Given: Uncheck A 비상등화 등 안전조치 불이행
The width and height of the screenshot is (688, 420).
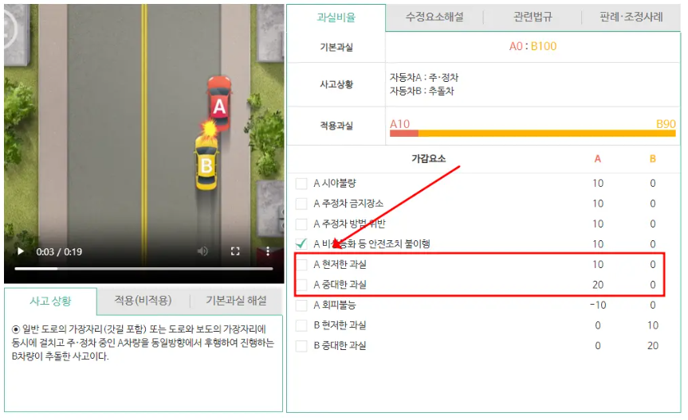Looking at the screenshot, I should click(x=301, y=244).
